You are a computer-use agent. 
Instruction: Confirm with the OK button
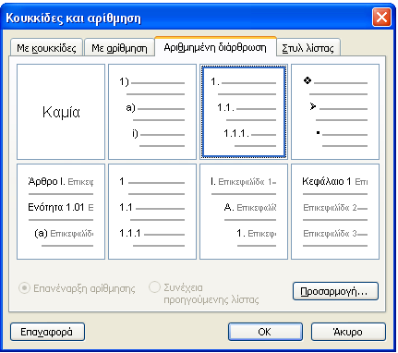(265, 332)
